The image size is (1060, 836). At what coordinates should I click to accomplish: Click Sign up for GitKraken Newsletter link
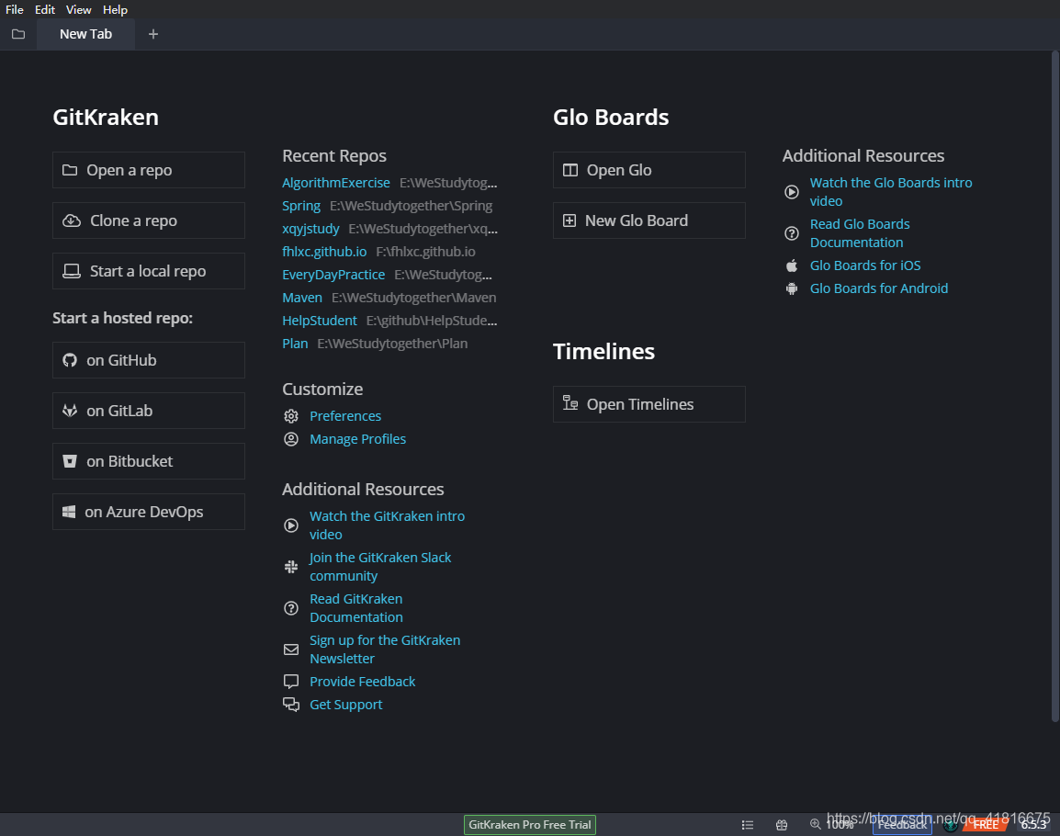coord(385,650)
